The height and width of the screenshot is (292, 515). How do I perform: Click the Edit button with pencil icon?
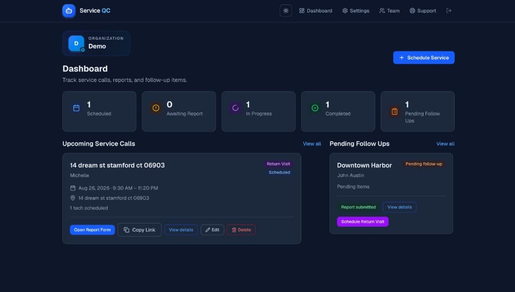(212, 230)
